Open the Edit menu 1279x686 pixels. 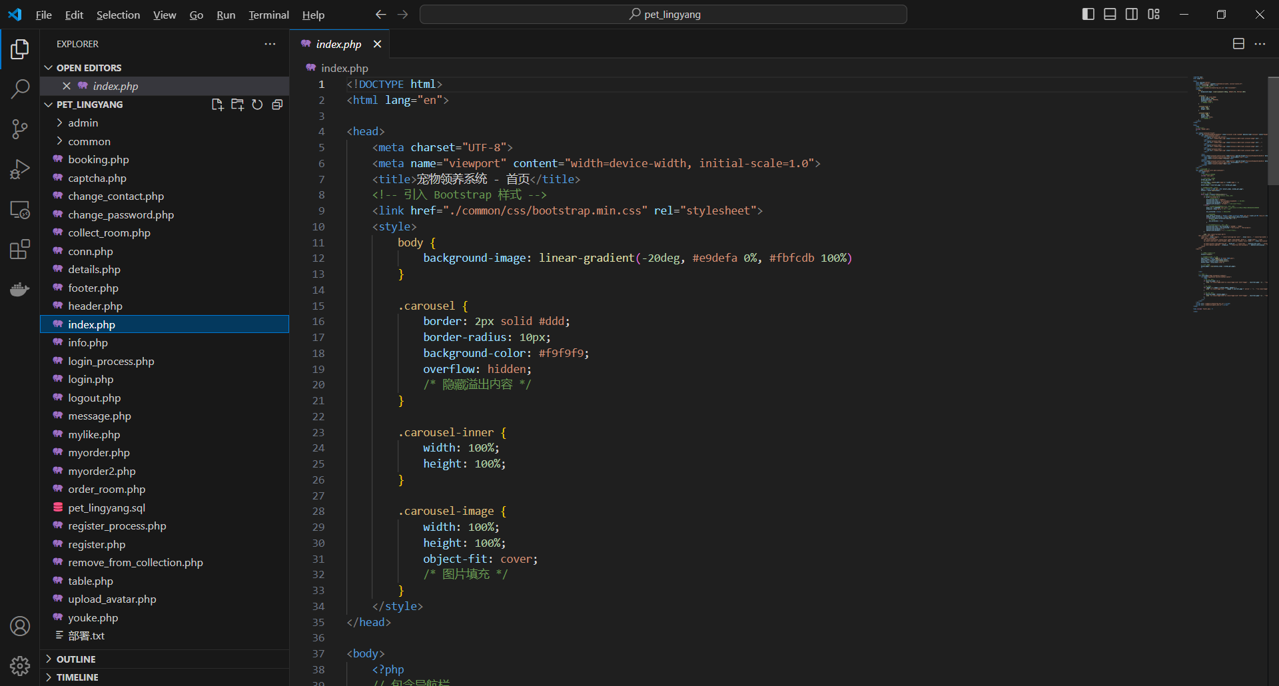tap(74, 15)
